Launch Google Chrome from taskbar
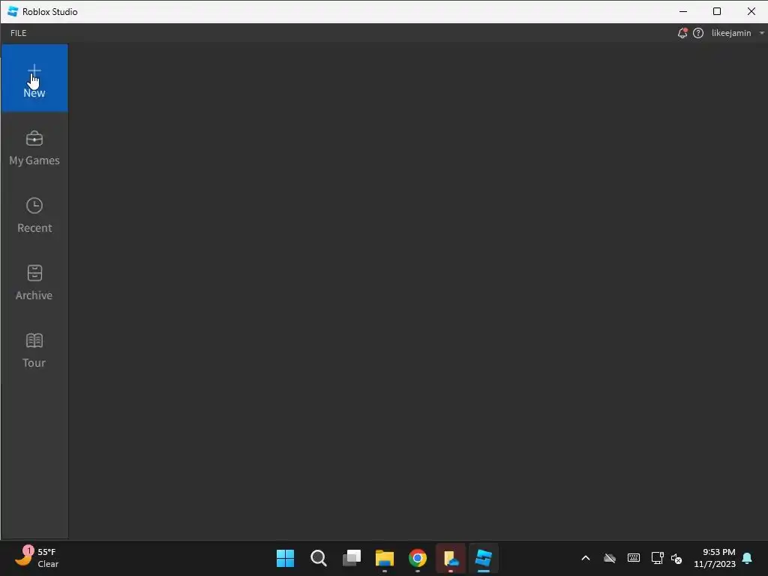This screenshot has height=576, width=768. coord(418,558)
